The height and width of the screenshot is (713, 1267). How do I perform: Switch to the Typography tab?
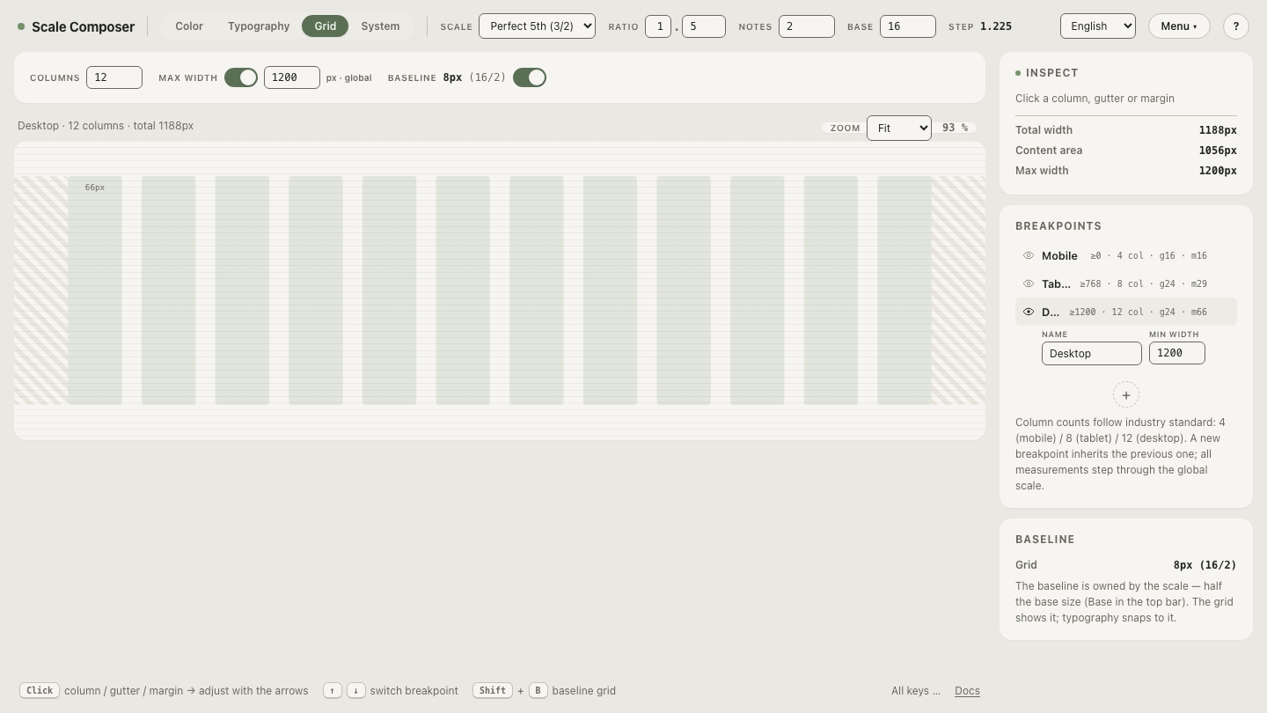click(259, 26)
